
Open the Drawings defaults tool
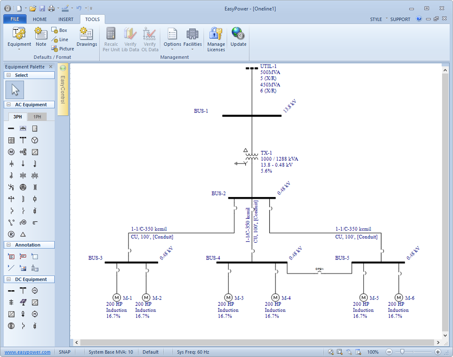pyautogui.click(x=87, y=37)
